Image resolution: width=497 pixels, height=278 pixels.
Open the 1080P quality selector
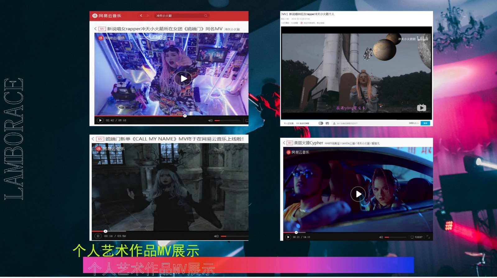pos(416,237)
